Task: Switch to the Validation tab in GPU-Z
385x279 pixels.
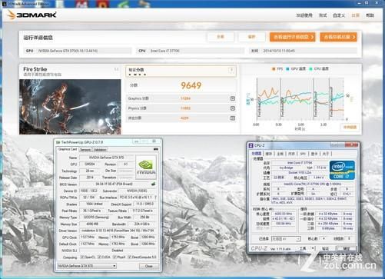Action: click(100, 150)
